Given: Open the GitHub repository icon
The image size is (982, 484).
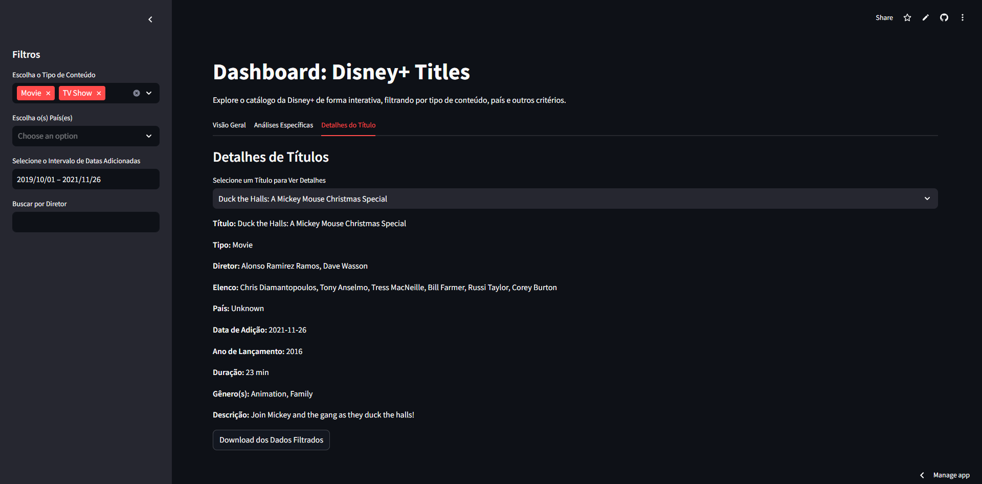Looking at the screenshot, I should [944, 17].
